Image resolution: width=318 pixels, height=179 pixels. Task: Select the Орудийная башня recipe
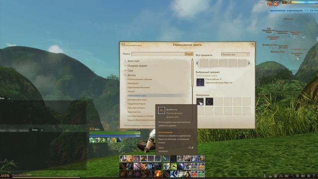click(136, 104)
